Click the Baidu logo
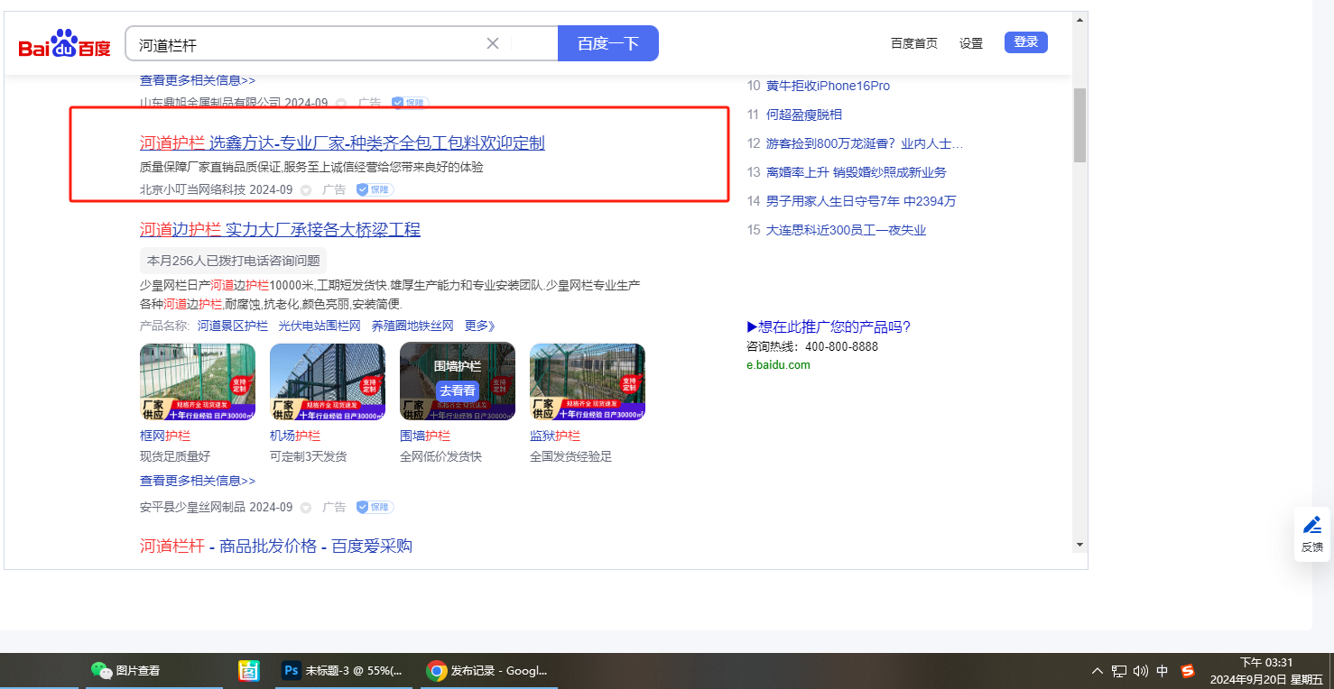The width and height of the screenshot is (1334, 689). (64, 44)
